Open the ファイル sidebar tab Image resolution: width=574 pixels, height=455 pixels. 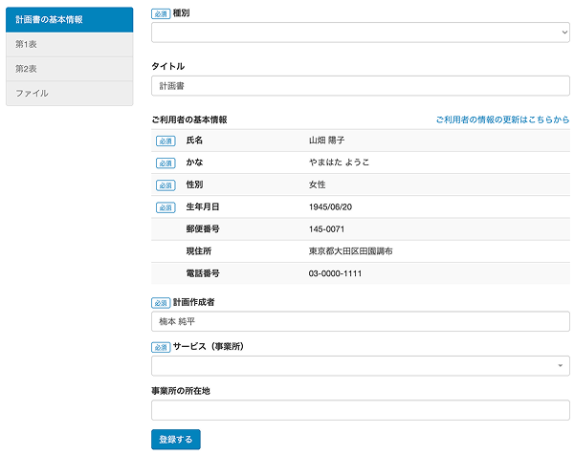pyautogui.click(x=69, y=94)
